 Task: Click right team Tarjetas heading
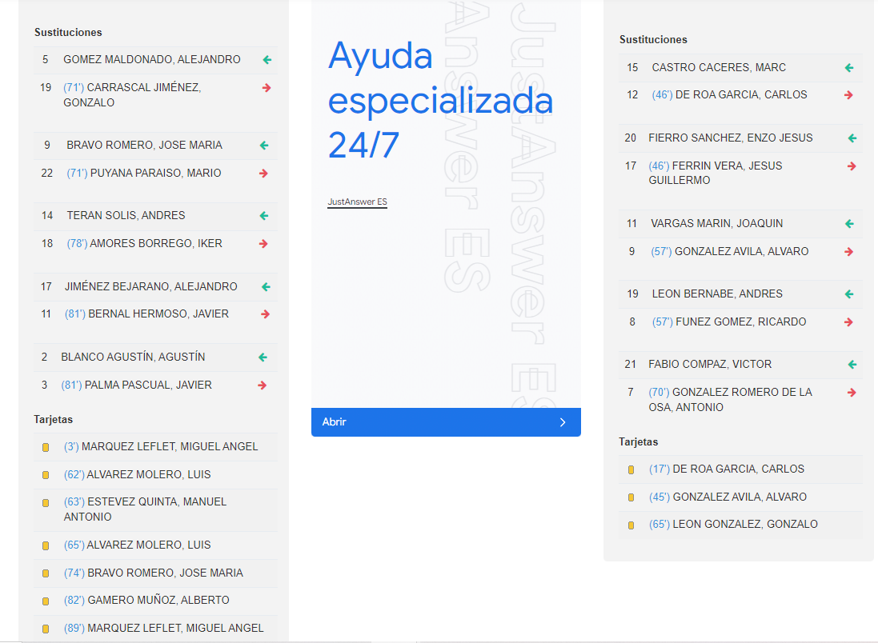coord(639,442)
